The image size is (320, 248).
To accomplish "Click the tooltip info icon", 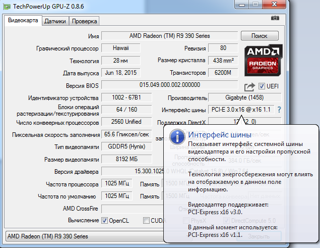I will (x=177, y=136).
